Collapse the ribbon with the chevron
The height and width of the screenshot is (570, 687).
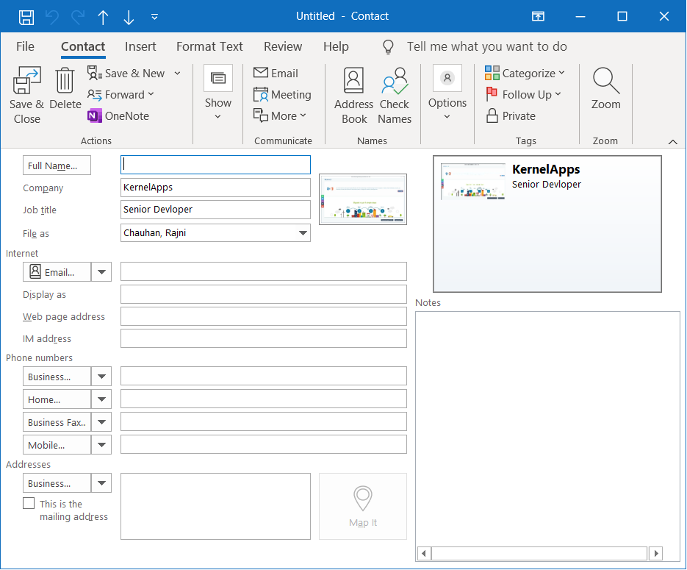pyautogui.click(x=672, y=142)
